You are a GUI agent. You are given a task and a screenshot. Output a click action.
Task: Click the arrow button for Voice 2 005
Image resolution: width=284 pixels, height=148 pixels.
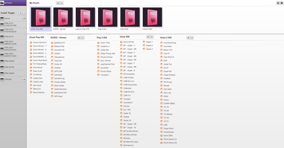coord(192,38)
